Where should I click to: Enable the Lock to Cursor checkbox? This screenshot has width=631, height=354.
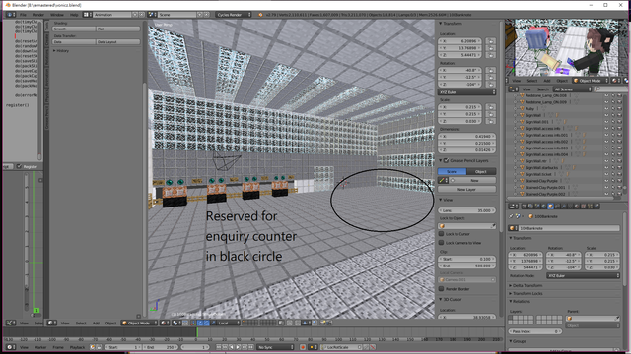pos(442,234)
